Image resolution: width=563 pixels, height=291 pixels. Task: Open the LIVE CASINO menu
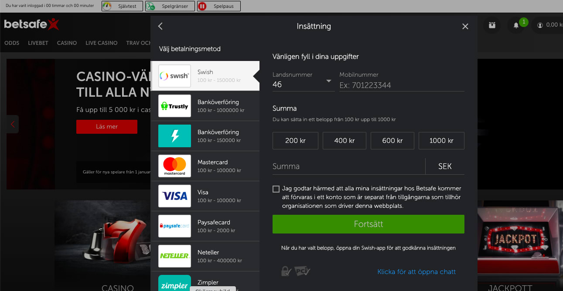click(x=102, y=43)
